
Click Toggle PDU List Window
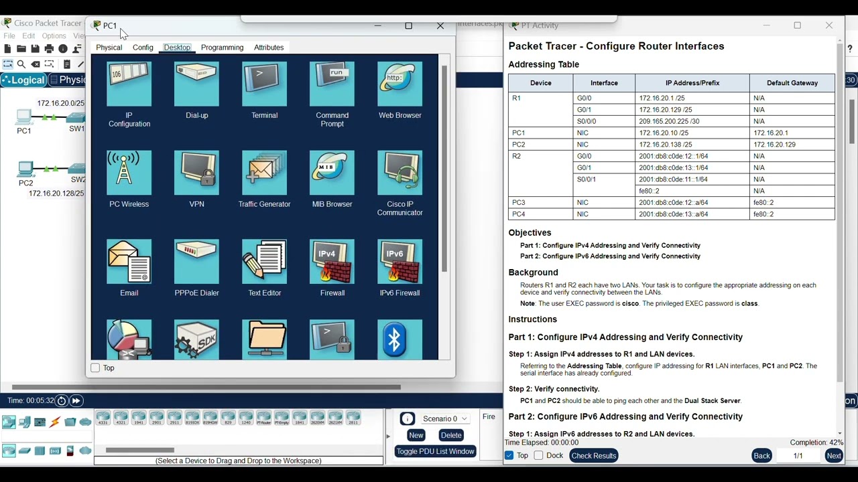click(435, 451)
